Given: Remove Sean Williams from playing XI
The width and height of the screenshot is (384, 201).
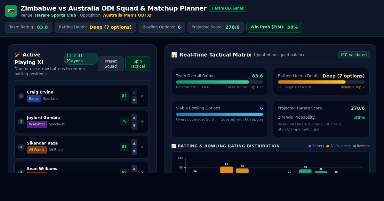Looking at the screenshot, I should coord(142,172).
